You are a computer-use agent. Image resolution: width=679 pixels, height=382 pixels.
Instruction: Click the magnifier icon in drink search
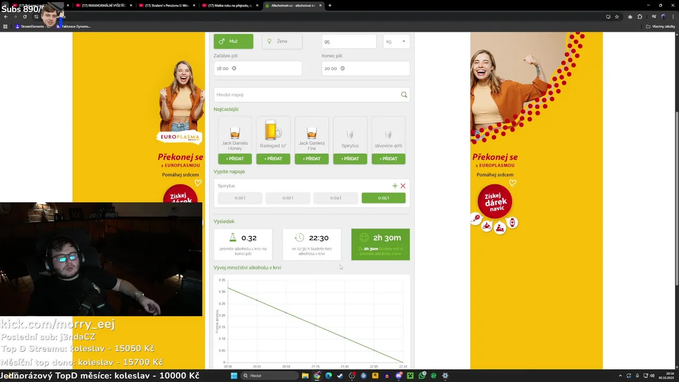tap(404, 94)
